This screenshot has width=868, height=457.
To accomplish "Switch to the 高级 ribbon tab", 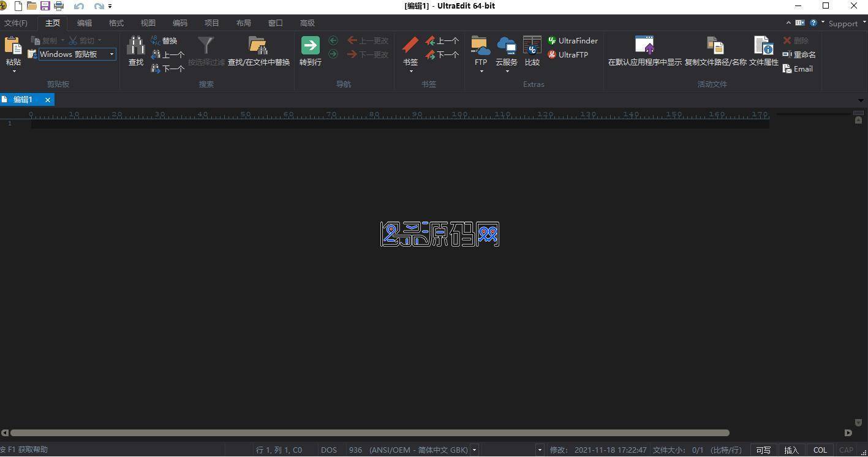I will tap(308, 23).
